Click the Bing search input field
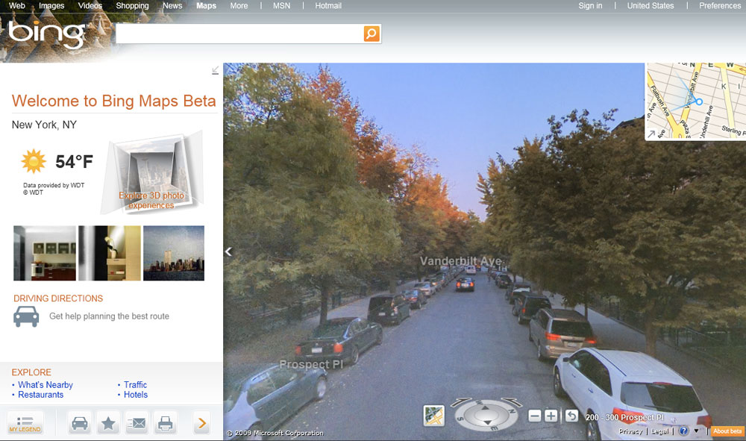The width and height of the screenshot is (746, 441). click(239, 34)
